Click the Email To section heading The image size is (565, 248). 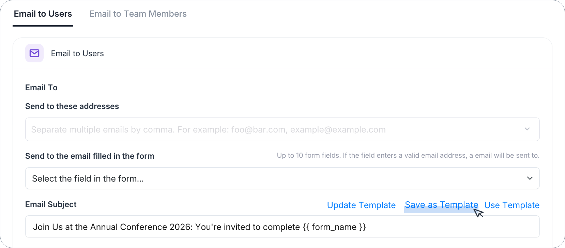(x=41, y=88)
